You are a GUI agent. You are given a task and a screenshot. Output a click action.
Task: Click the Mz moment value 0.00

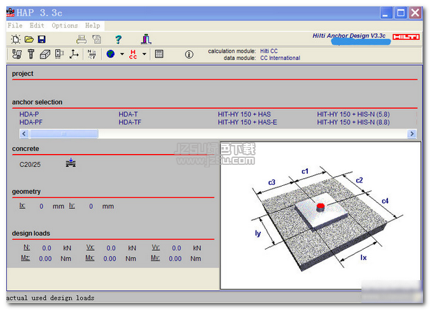point(45,258)
